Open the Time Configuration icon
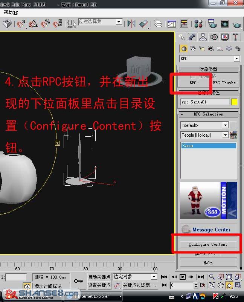The width and height of the screenshot is (244, 302). [203, 285]
